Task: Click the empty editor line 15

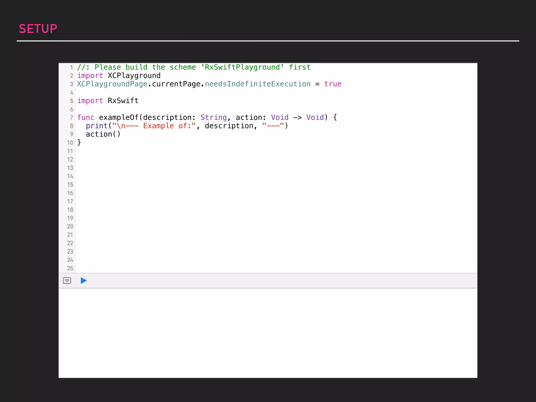Action: pos(262,185)
